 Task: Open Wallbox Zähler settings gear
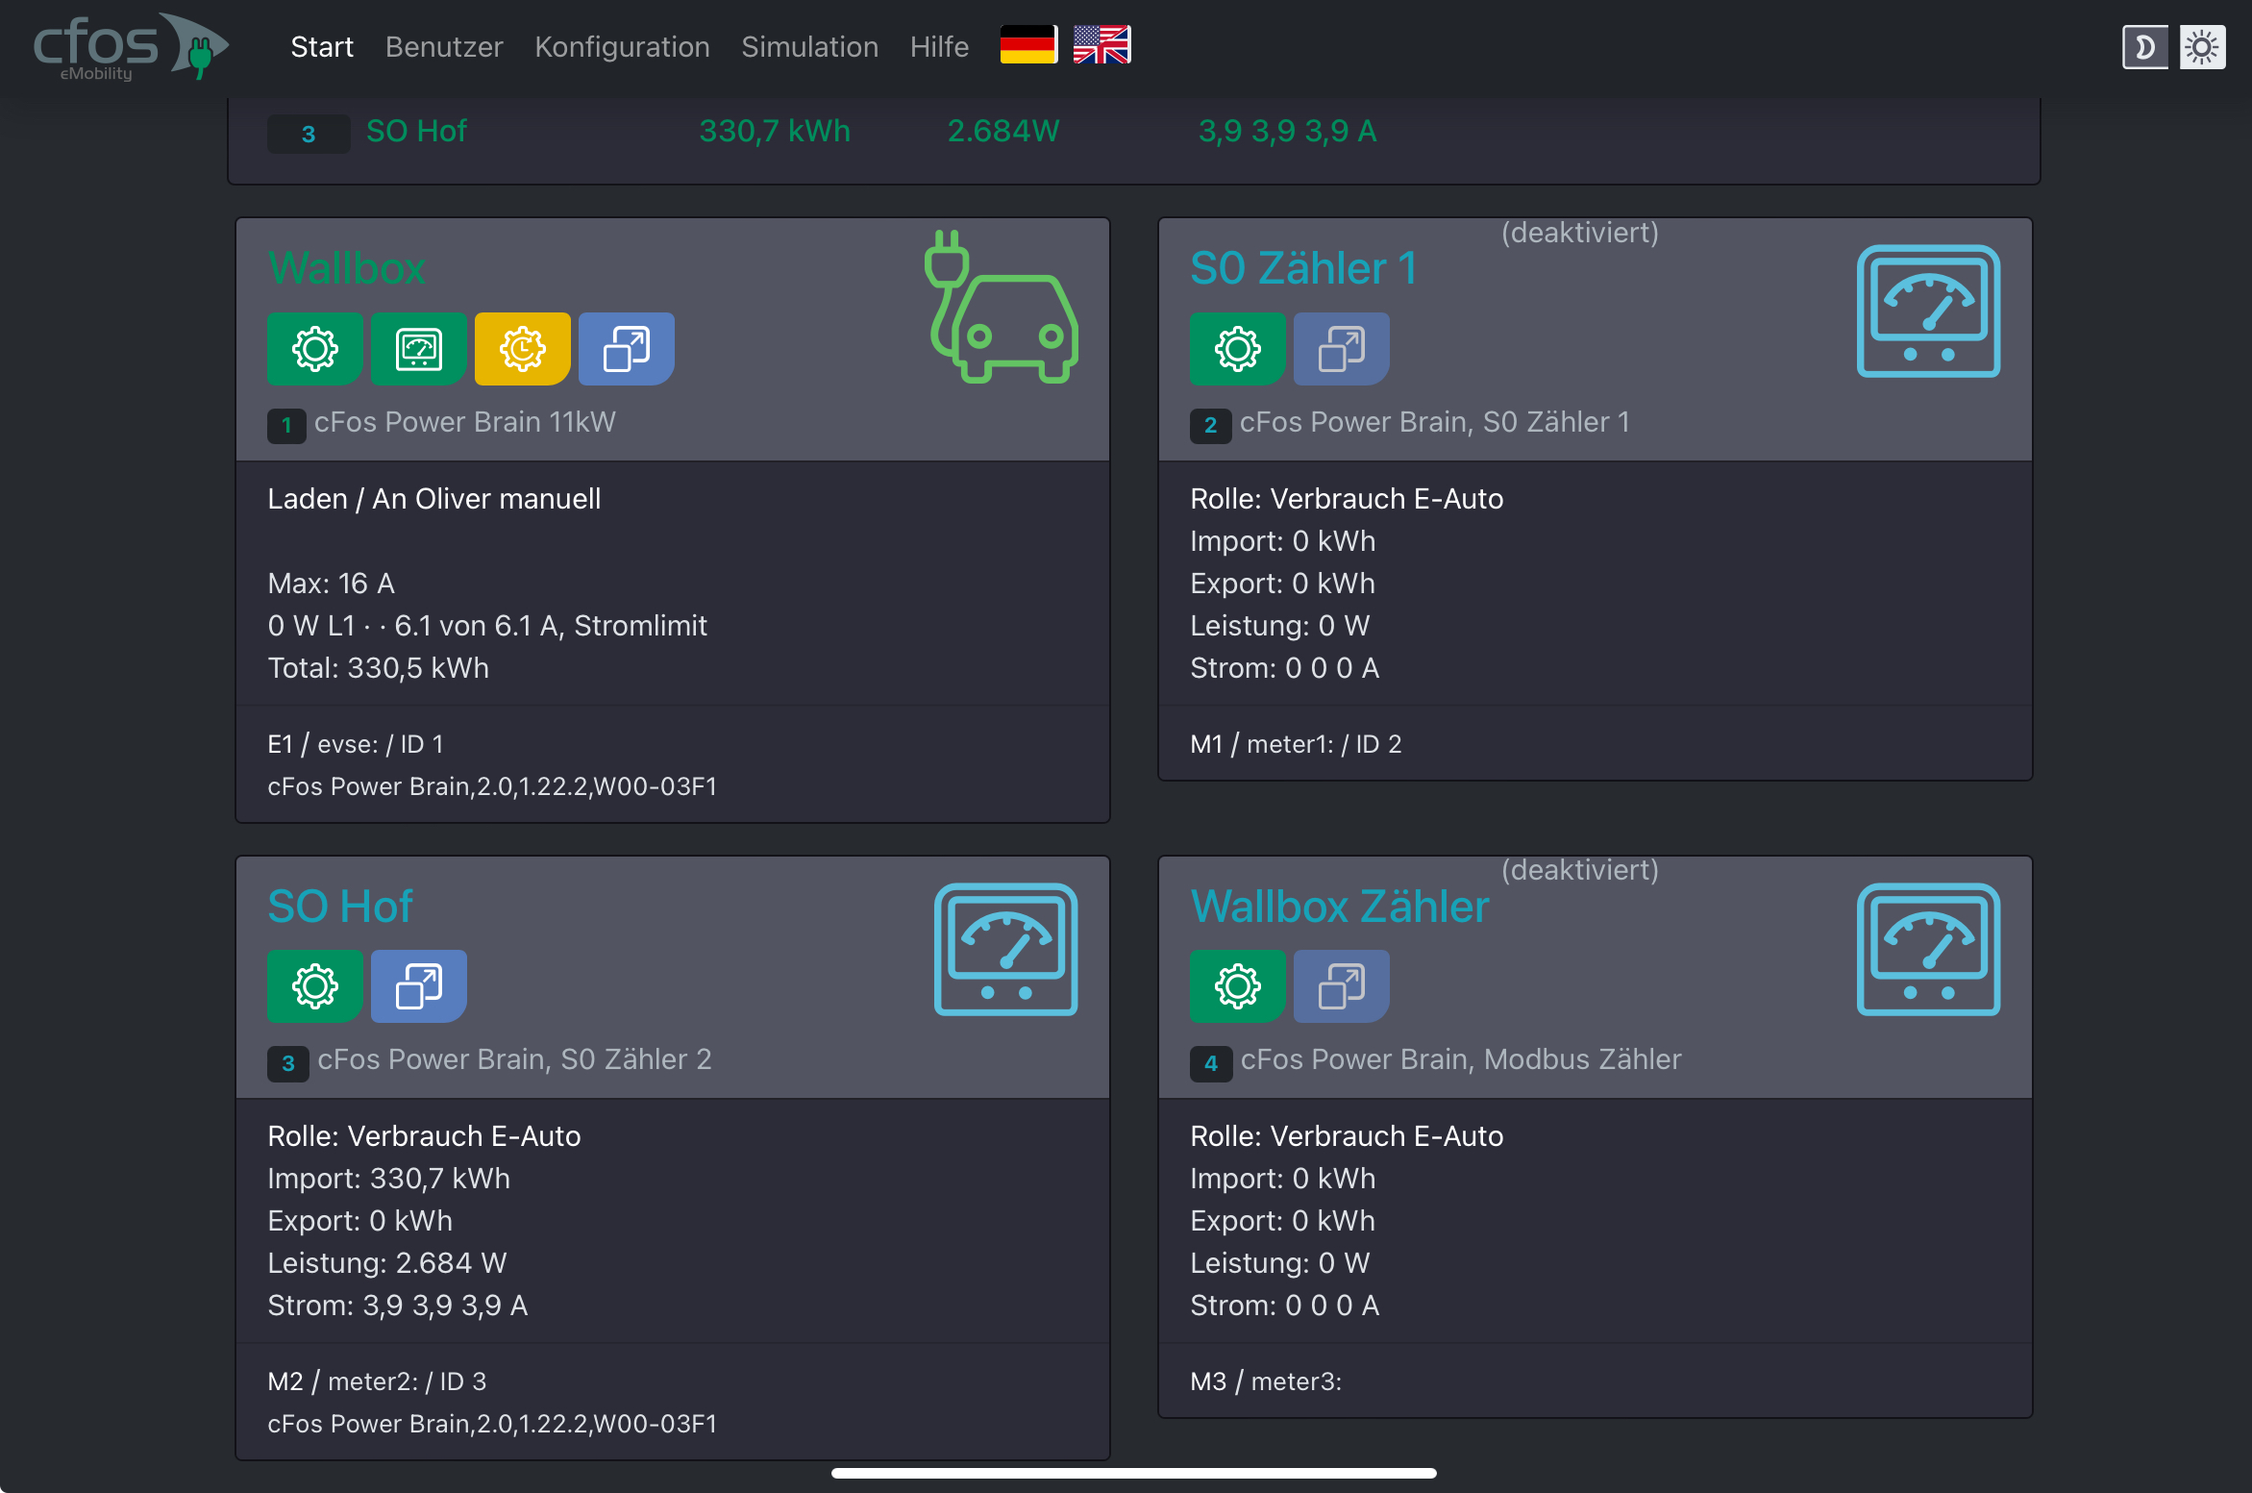(1237, 985)
